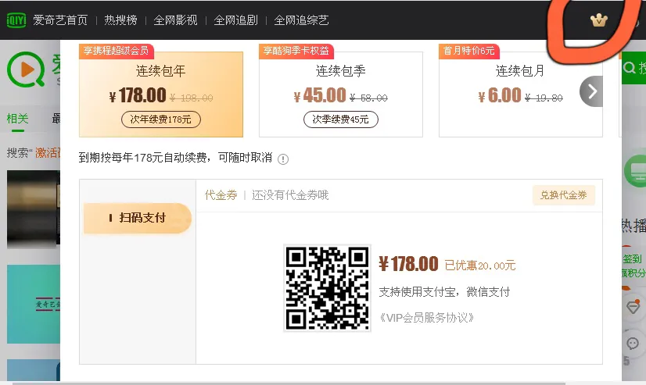Click the teal thumbnail at left
646x385 pixels.
pos(34,304)
